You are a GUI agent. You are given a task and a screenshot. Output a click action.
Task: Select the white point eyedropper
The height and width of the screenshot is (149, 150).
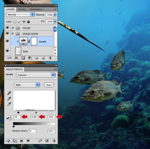pyautogui.click(x=9, y=104)
